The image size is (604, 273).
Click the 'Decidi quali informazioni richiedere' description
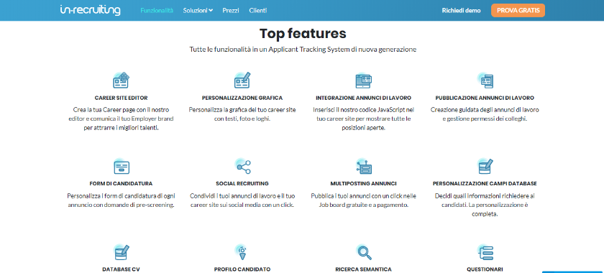coord(485,205)
